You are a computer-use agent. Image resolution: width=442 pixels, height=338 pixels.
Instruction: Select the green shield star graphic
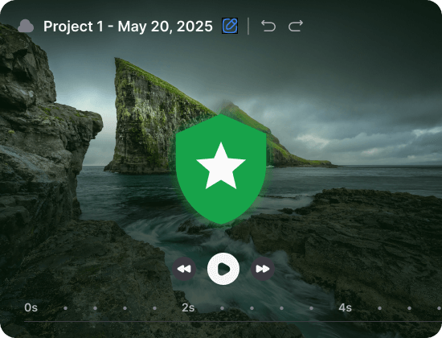tap(221, 169)
